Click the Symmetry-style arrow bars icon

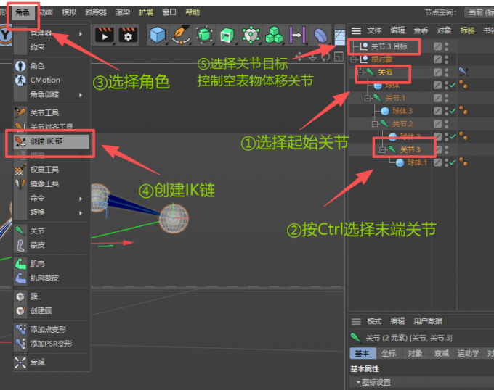pyautogui.click(x=297, y=35)
